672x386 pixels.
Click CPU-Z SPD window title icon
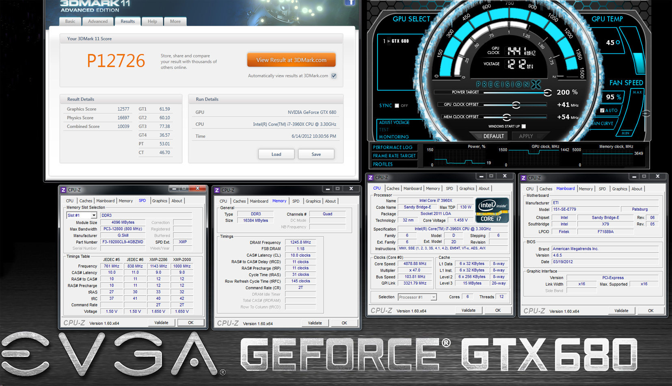coord(63,190)
